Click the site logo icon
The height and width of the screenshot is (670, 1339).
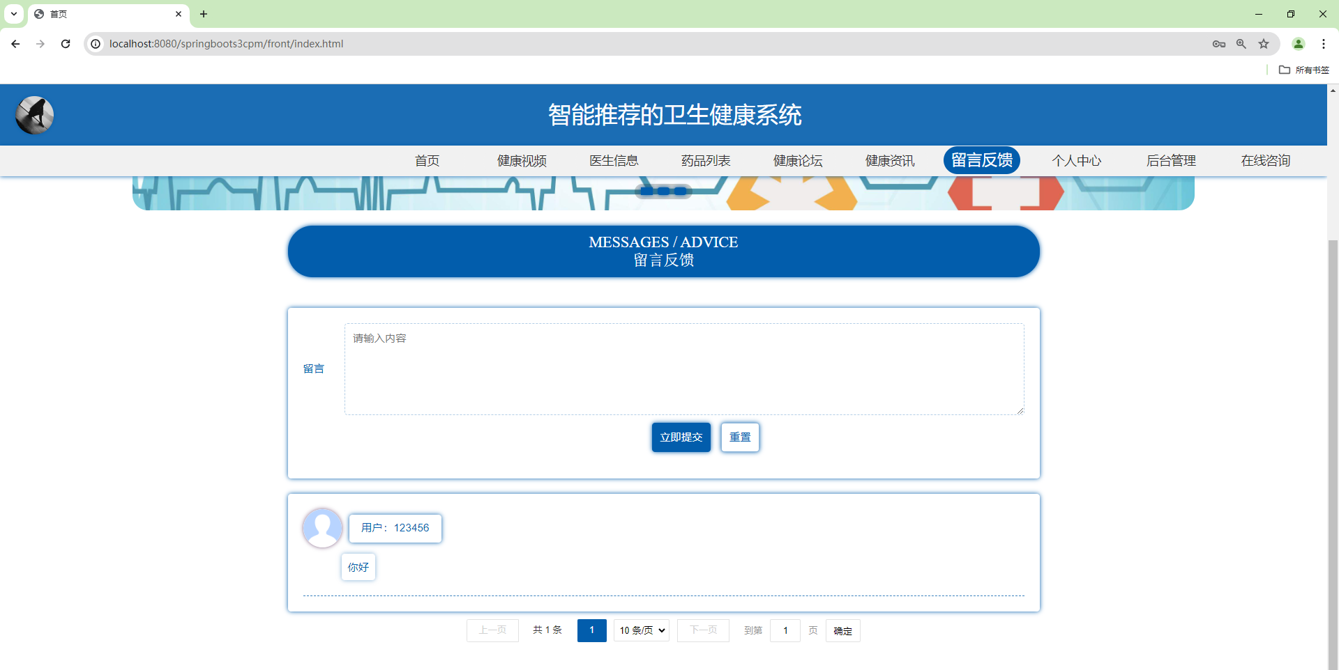[x=34, y=115]
